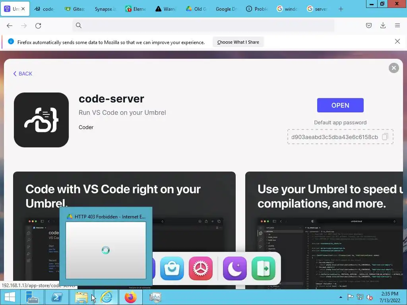Click Internet Explorer taskbar icon
Viewport: 407px width, 305px height.
[106, 297]
